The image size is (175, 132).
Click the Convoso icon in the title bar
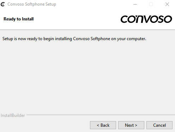pyautogui.click(x=2, y=4)
